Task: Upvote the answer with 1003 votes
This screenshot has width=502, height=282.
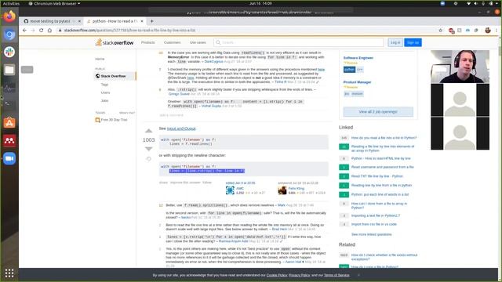Action: [x=148, y=131]
